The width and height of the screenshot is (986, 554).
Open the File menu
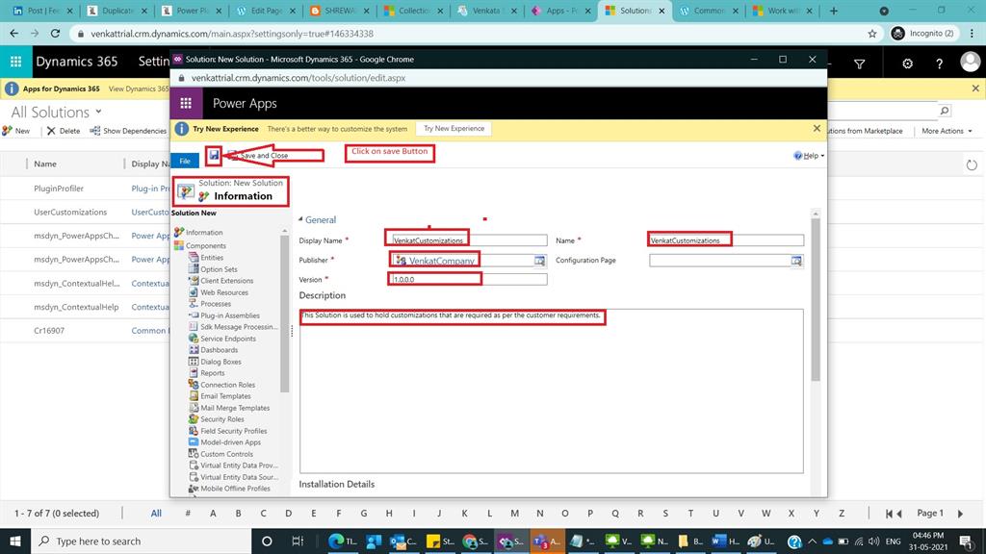[185, 161]
